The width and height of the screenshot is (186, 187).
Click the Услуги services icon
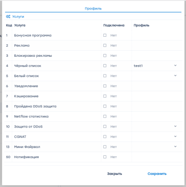coord(8,16)
